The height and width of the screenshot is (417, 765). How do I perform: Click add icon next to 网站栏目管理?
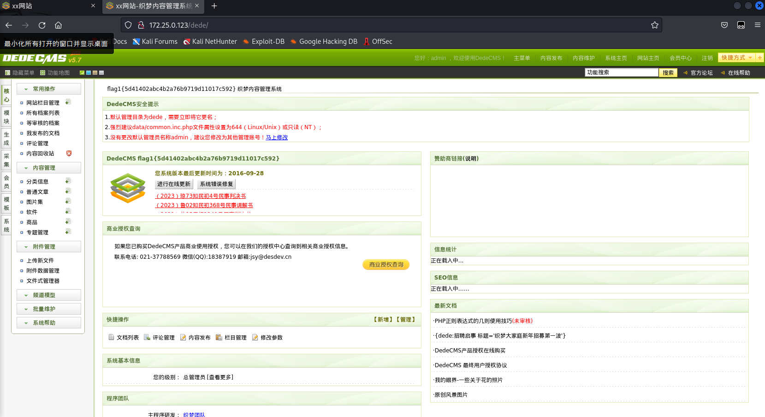[68, 102]
